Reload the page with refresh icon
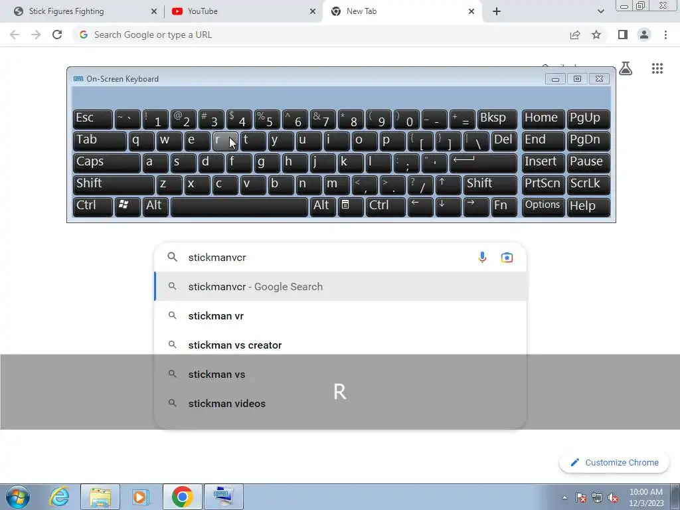 pos(57,35)
